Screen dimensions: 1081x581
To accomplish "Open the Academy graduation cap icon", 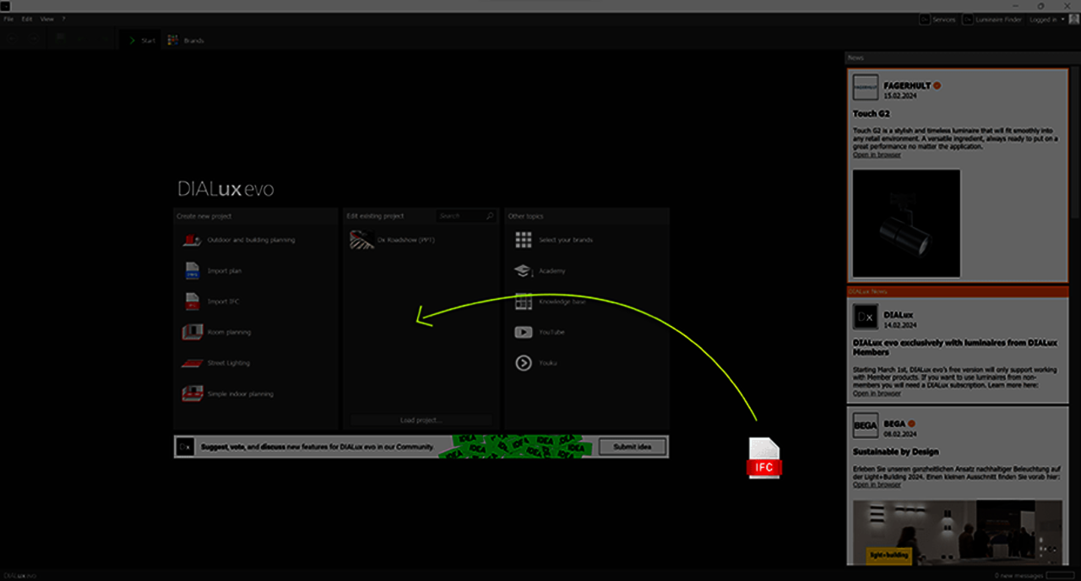I will (x=524, y=271).
